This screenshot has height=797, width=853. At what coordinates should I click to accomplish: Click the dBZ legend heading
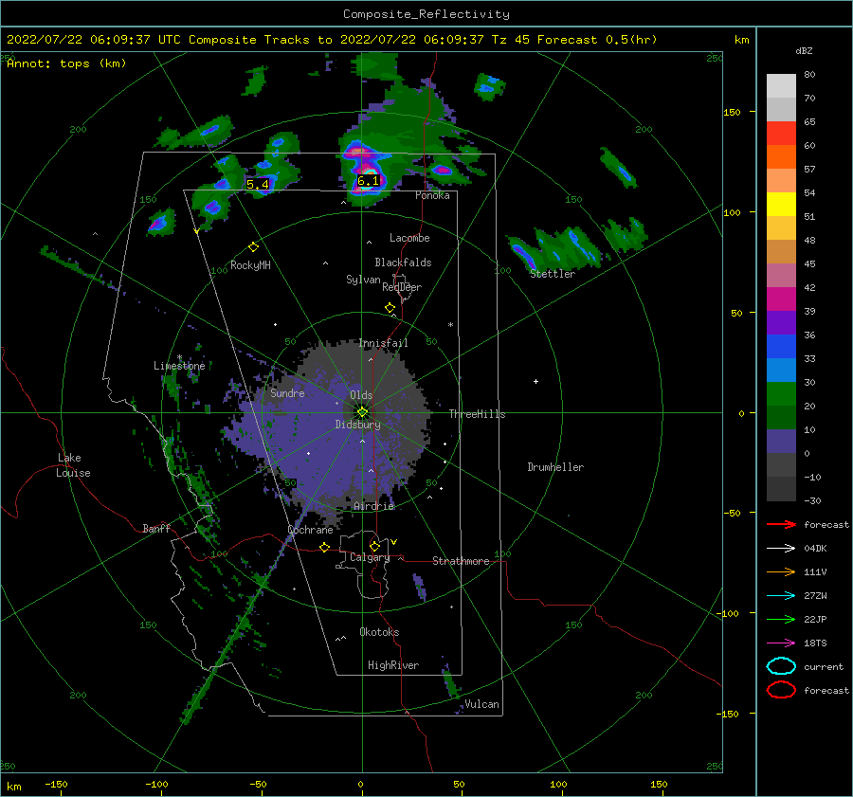(804, 51)
